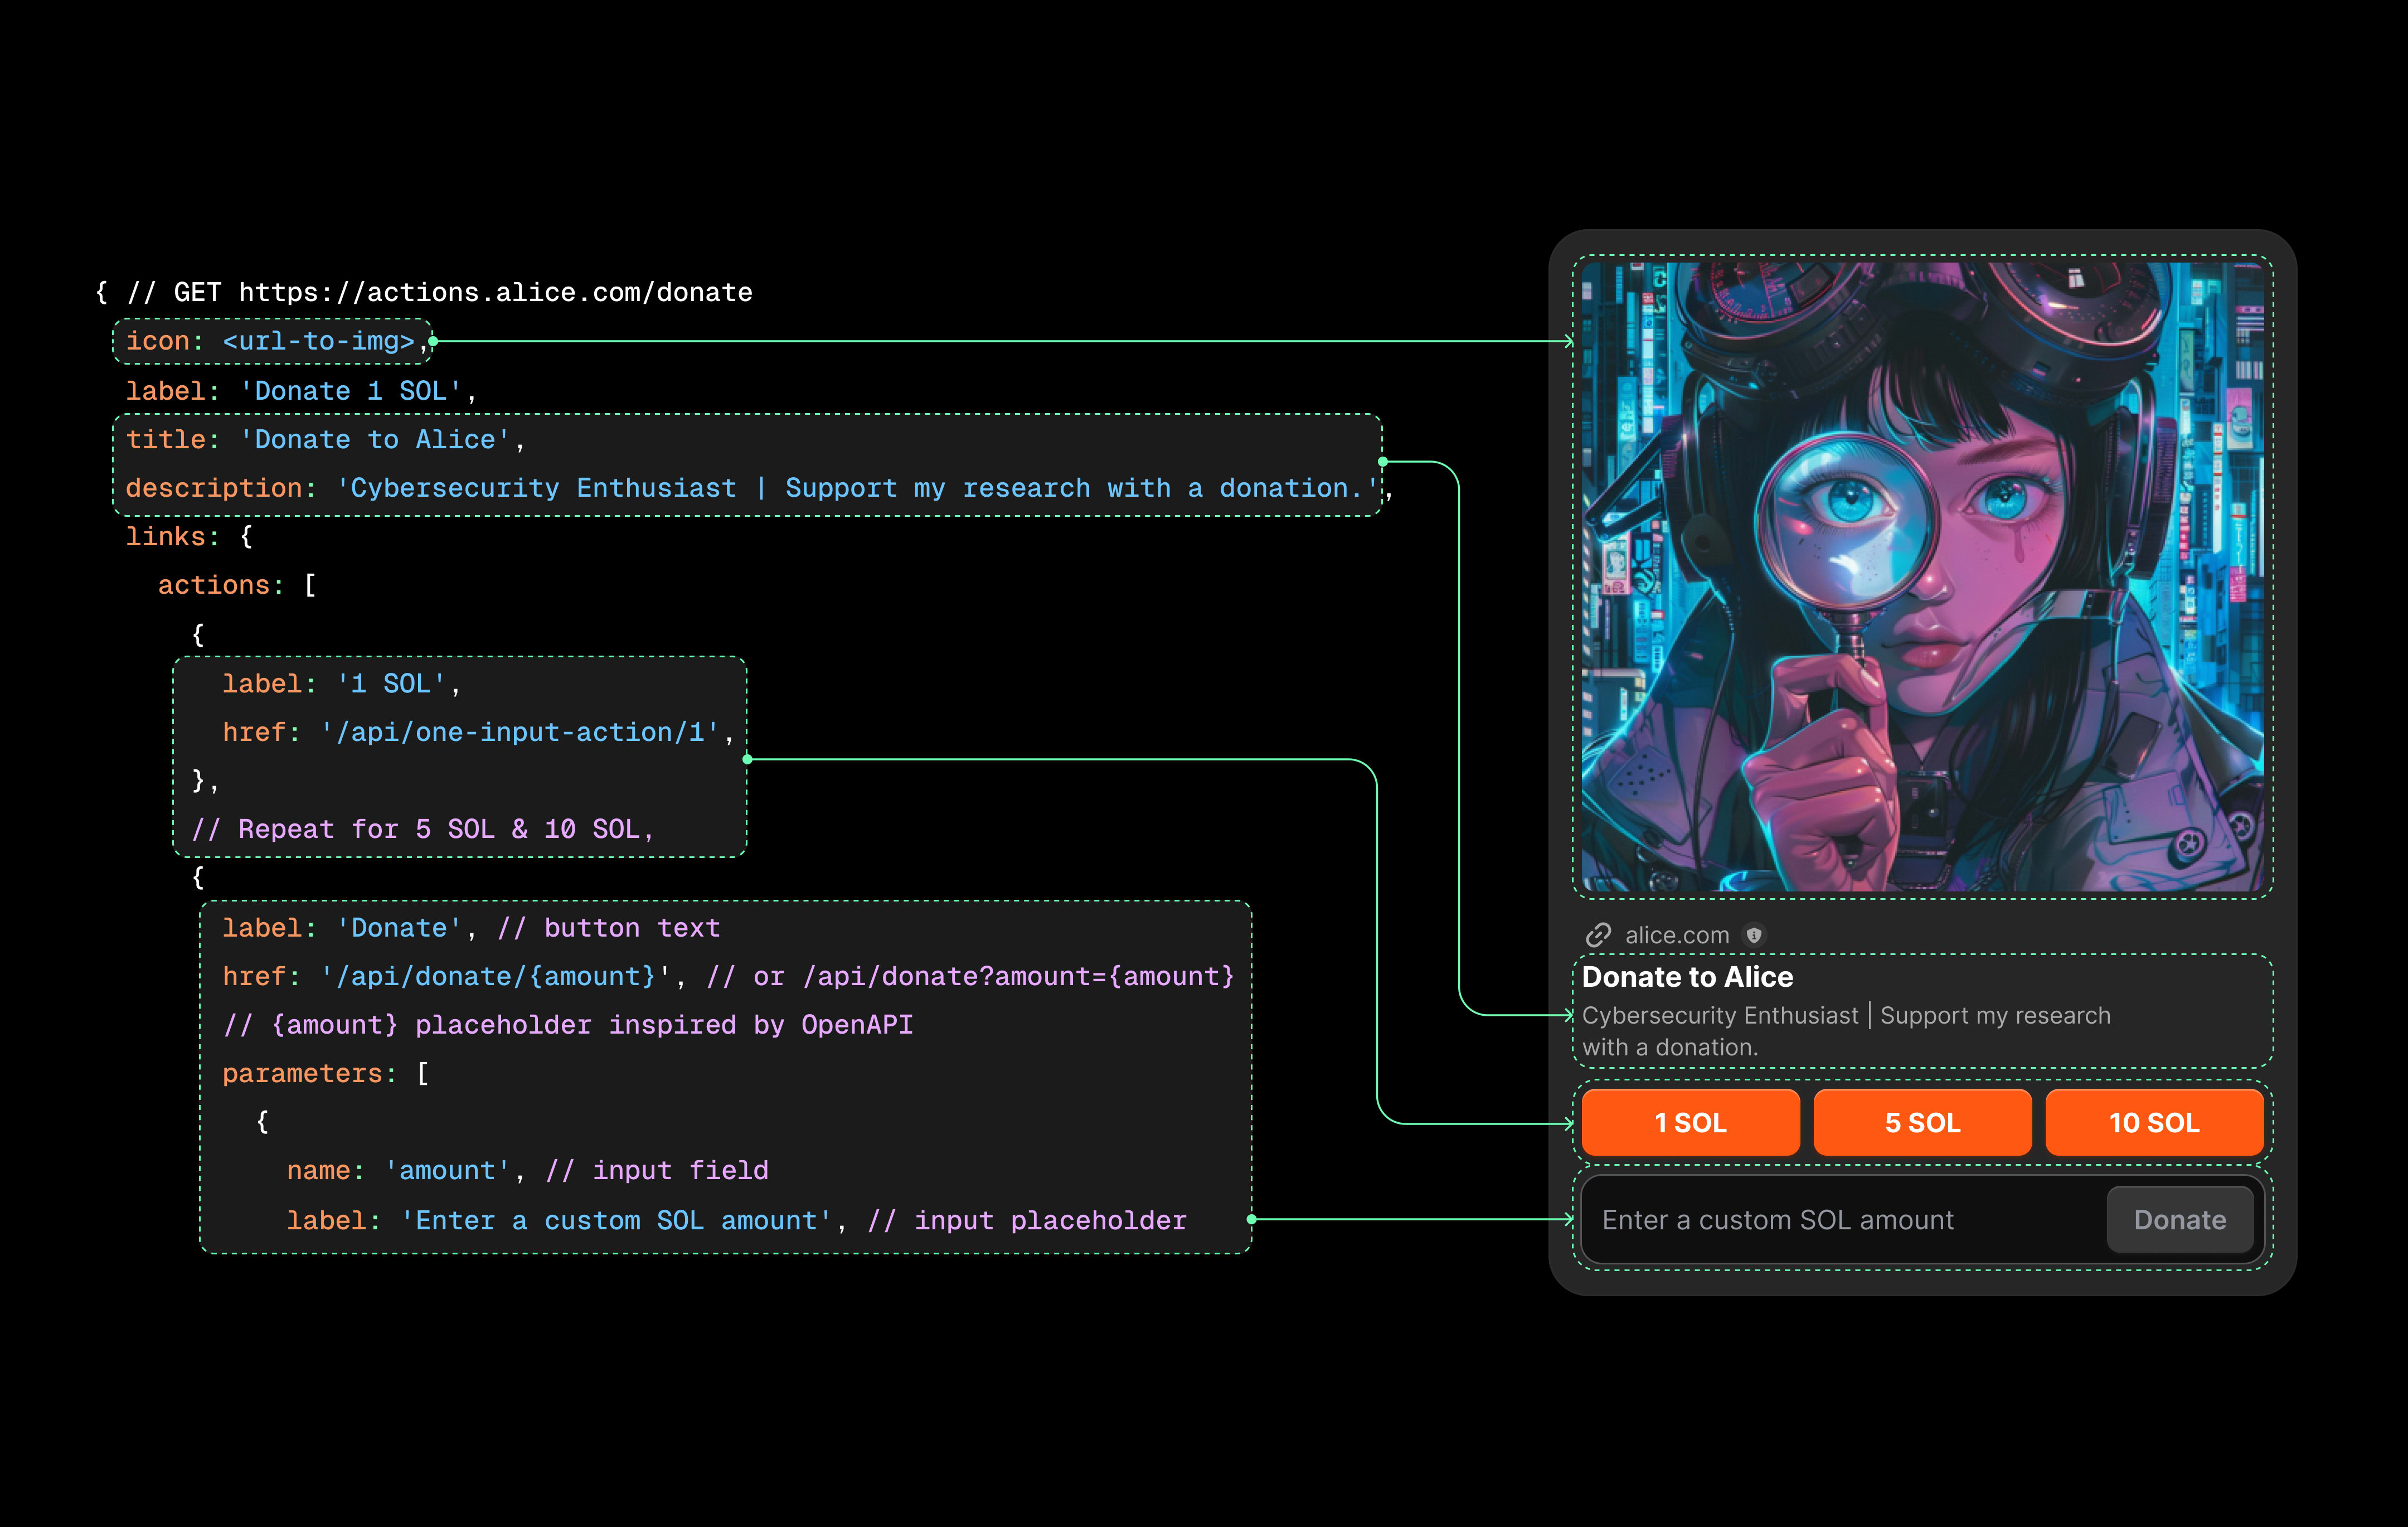Click the 'Repeat for 5 SOL & 10 SOL' comment
The width and height of the screenshot is (2408, 1527).
(x=422, y=829)
